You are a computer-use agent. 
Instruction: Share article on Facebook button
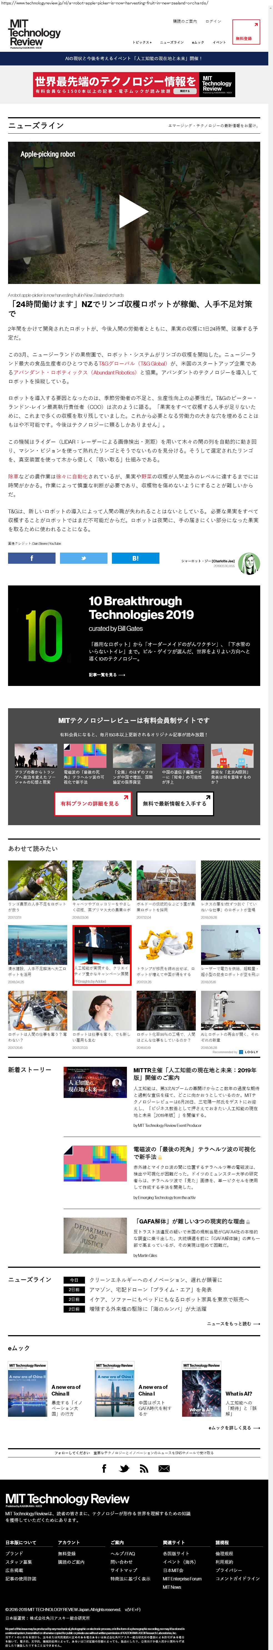coord(31,558)
